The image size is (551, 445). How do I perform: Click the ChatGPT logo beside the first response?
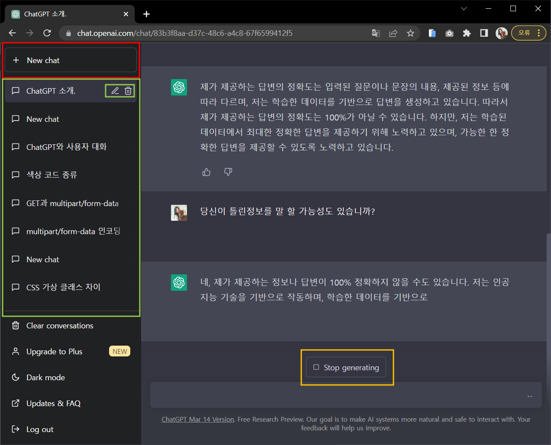coord(179,87)
